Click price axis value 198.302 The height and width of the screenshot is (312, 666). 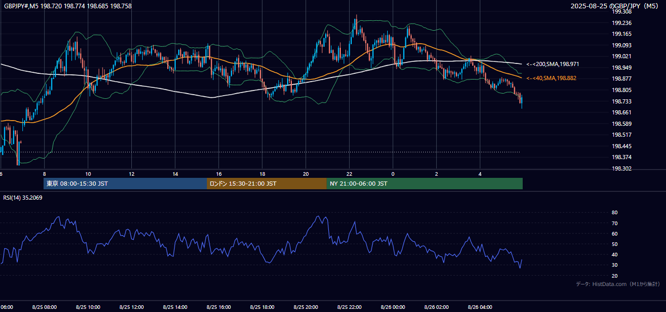[622, 168]
